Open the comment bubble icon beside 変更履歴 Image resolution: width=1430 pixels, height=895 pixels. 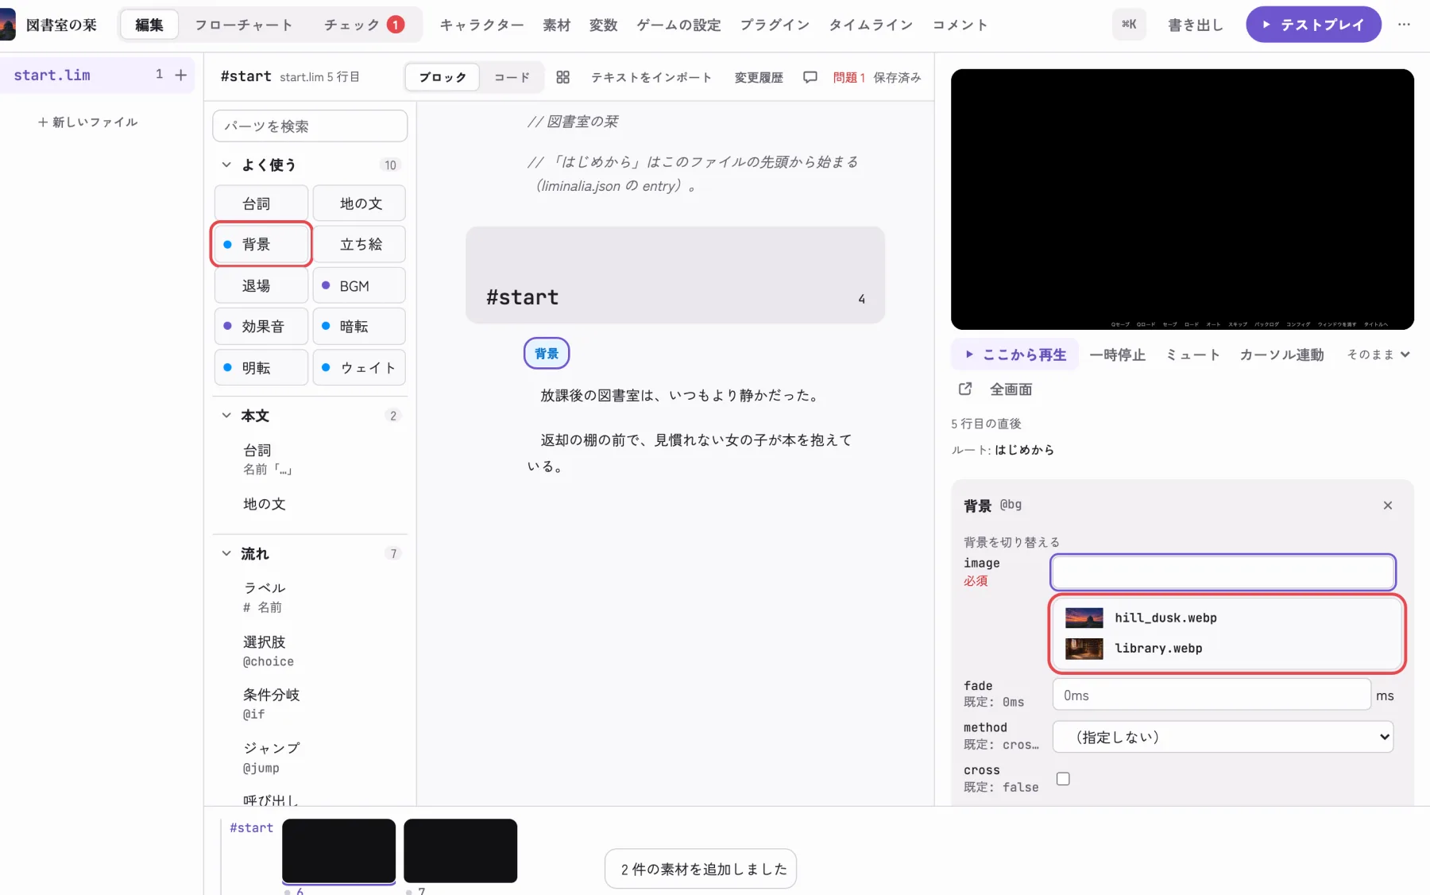[810, 77]
